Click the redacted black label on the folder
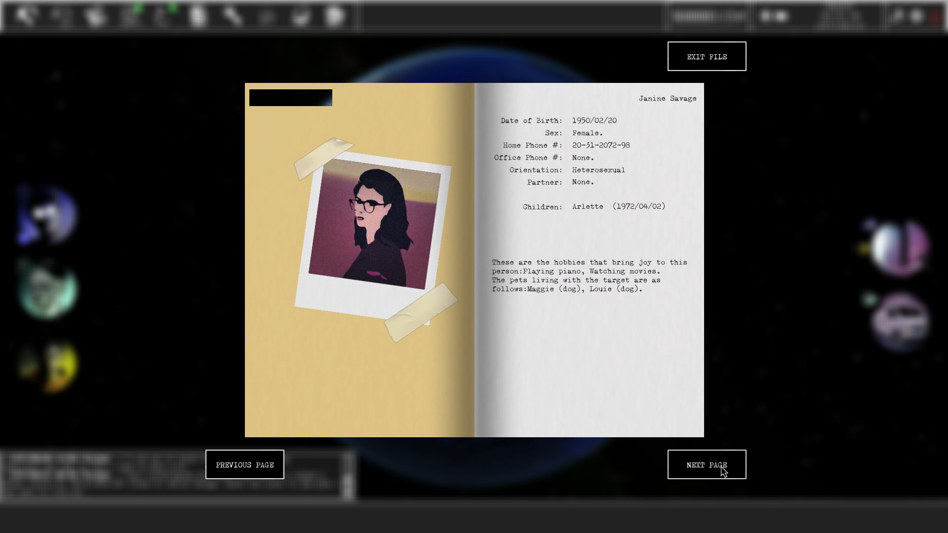The width and height of the screenshot is (948, 533). (291, 98)
